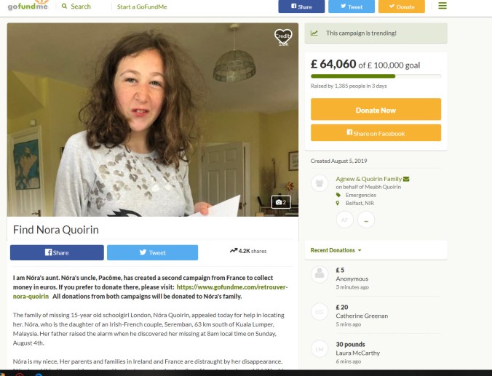Open the hamburger menu icon
492x376 pixels.
[x=443, y=6]
